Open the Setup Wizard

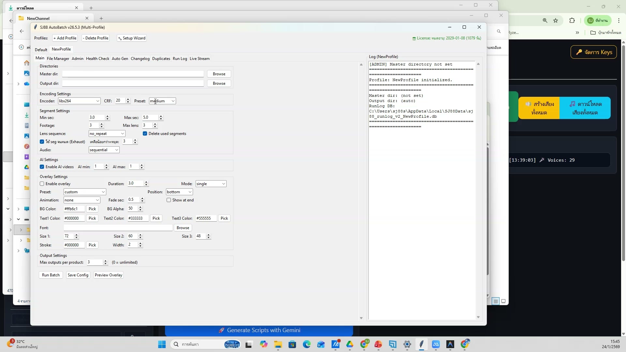click(x=132, y=38)
